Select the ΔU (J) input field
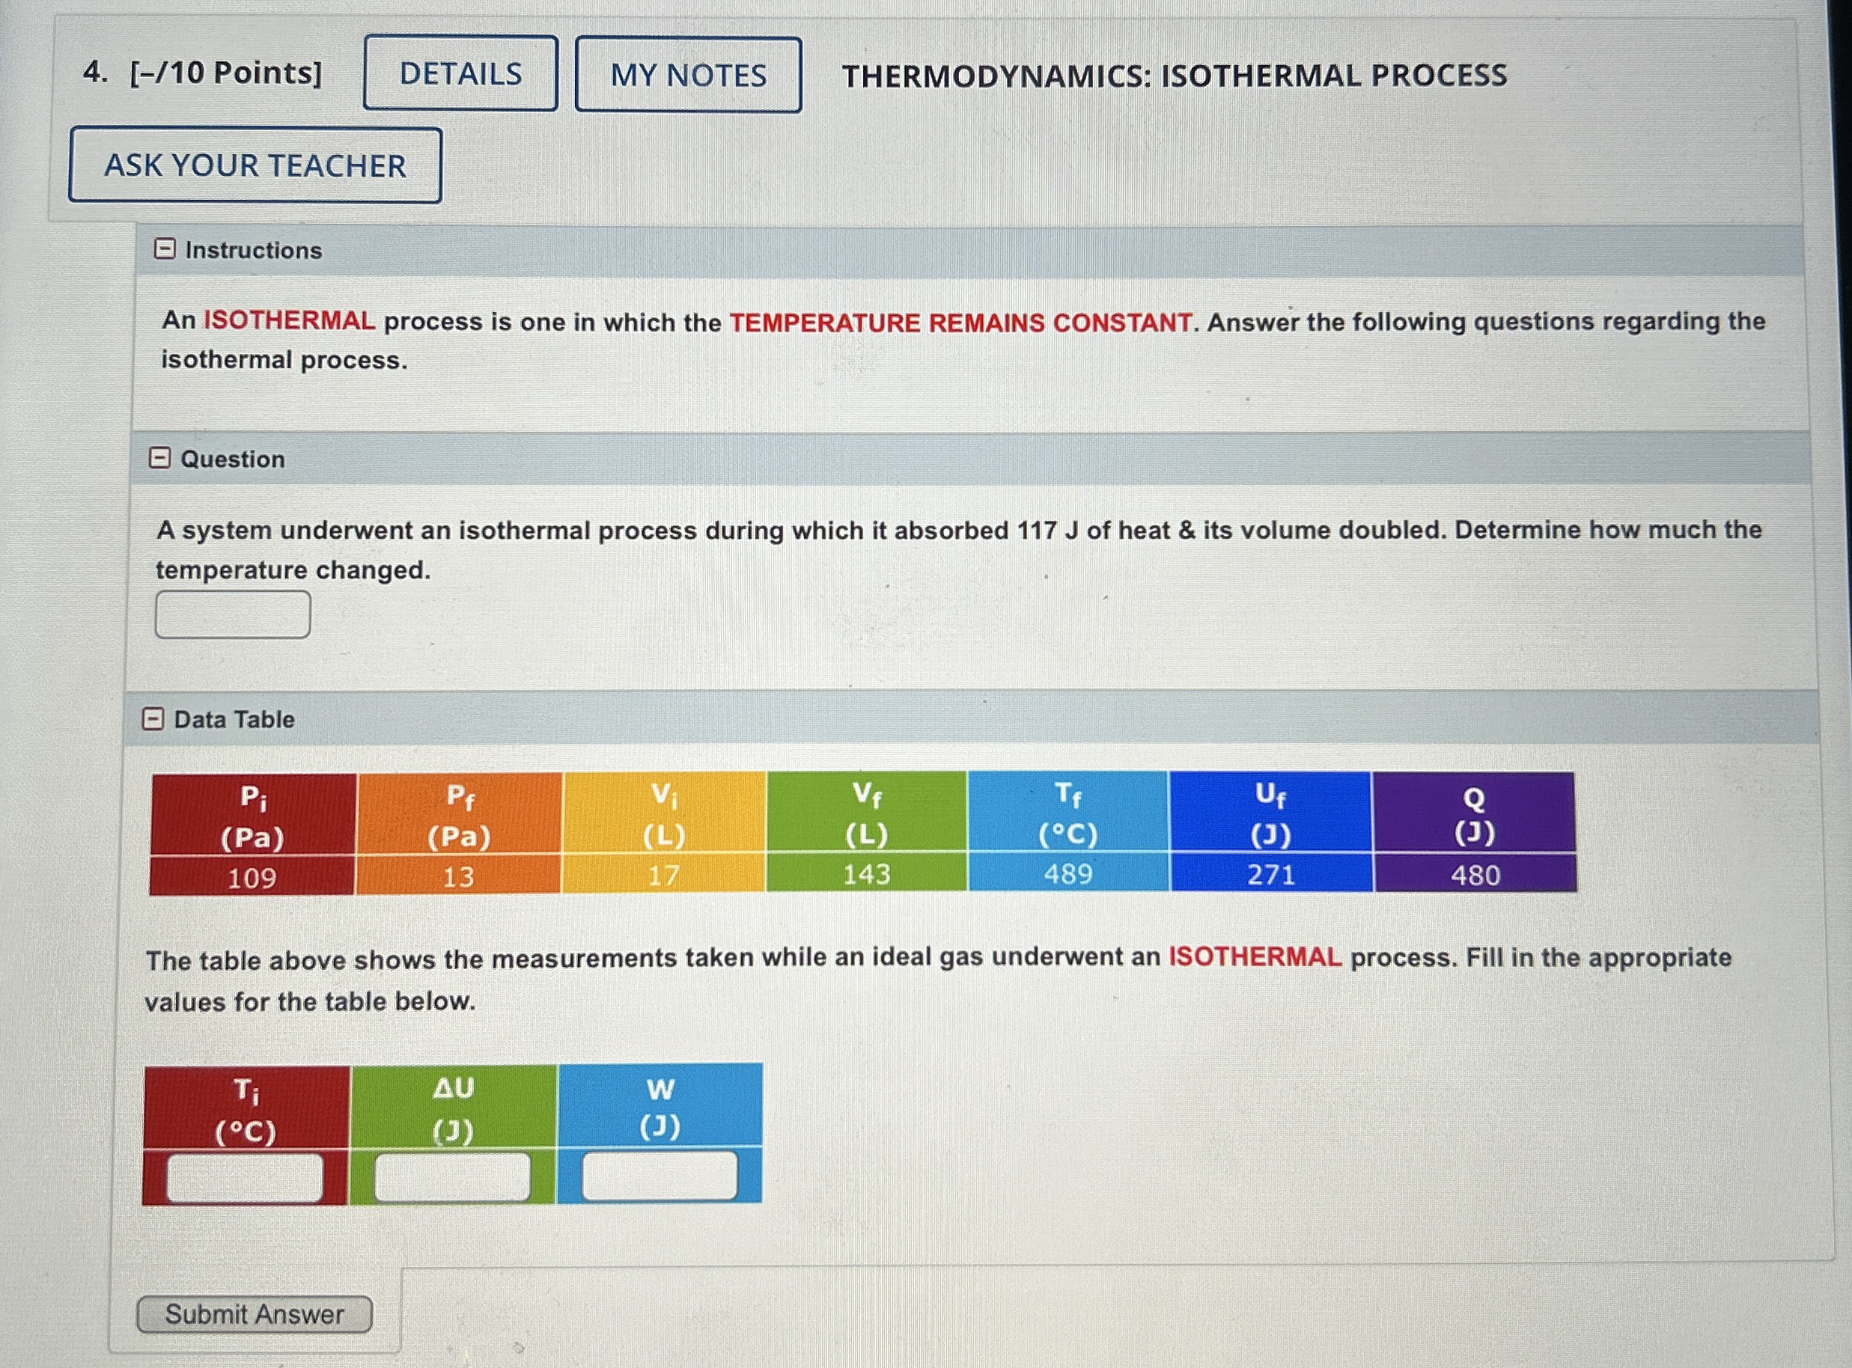1852x1368 pixels. coord(451,1175)
